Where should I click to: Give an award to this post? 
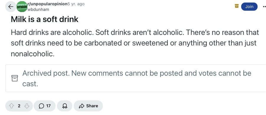pos(65,106)
